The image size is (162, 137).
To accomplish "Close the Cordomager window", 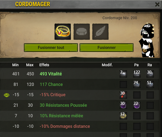I will click(157, 4).
